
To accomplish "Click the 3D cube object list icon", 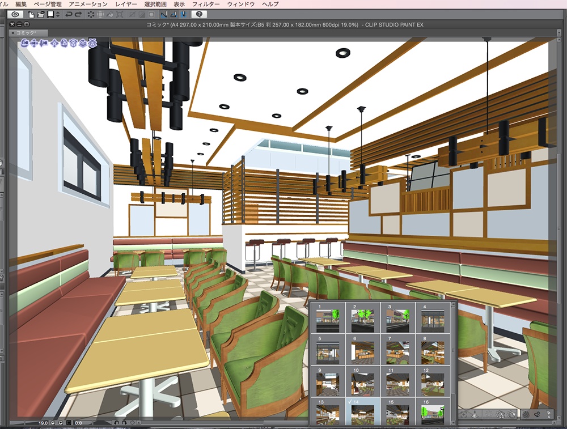I will click(501, 414).
